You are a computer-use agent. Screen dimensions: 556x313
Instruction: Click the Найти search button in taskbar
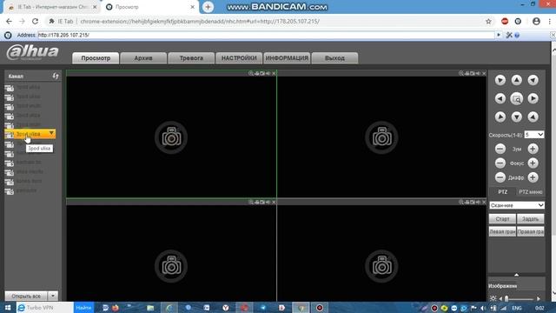[83, 308]
